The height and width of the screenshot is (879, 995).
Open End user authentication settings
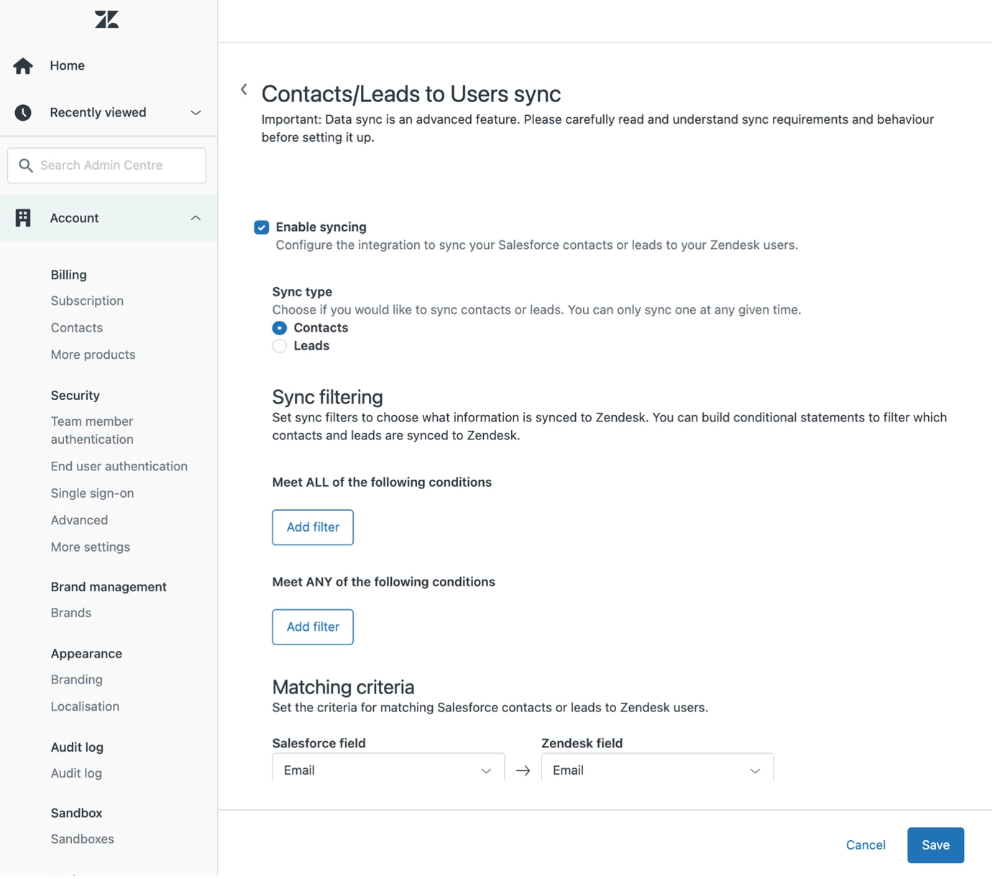coord(119,468)
